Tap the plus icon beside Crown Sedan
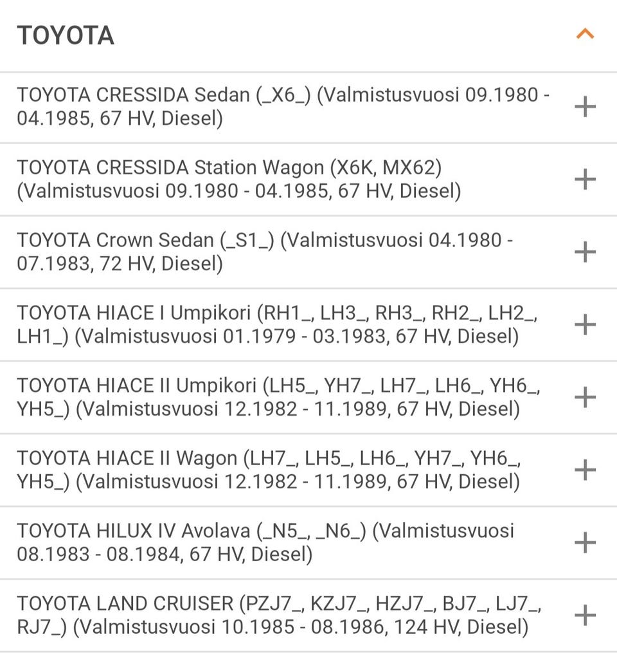617x655 pixels. pos(585,252)
